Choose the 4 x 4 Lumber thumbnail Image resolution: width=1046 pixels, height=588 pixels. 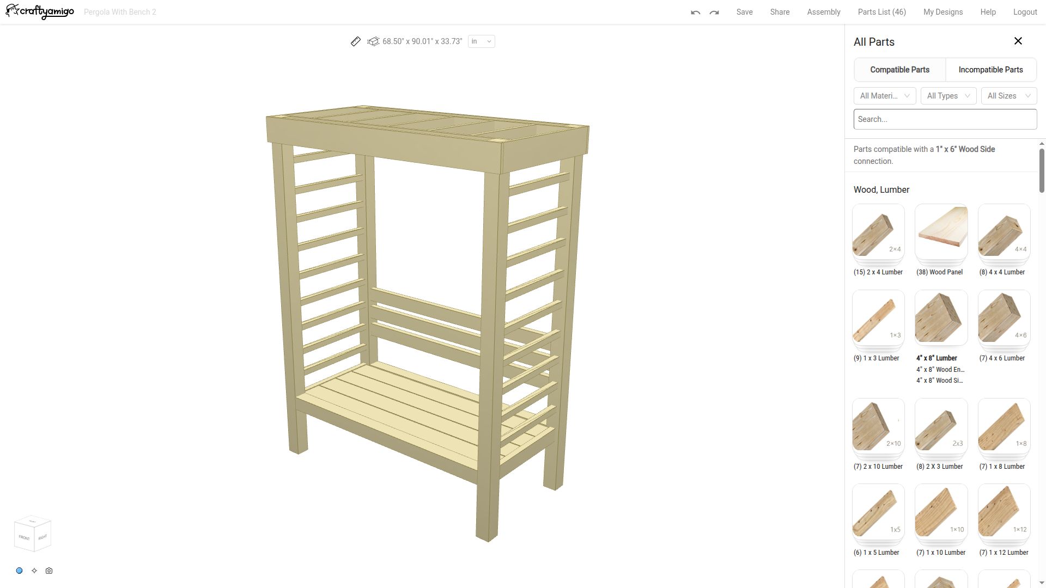(1004, 231)
